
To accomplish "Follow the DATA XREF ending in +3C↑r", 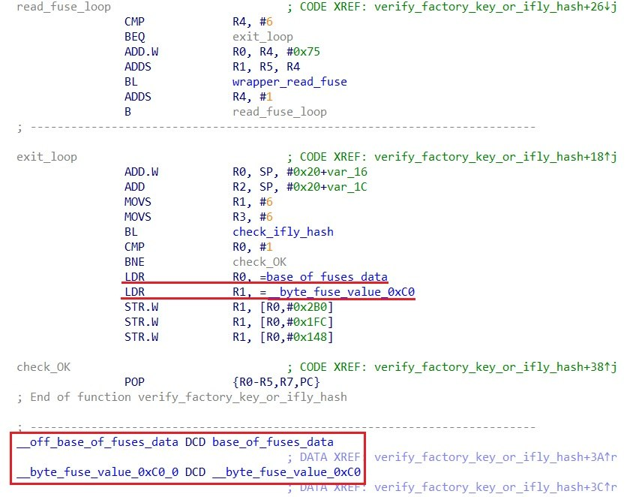I will (x=496, y=487).
